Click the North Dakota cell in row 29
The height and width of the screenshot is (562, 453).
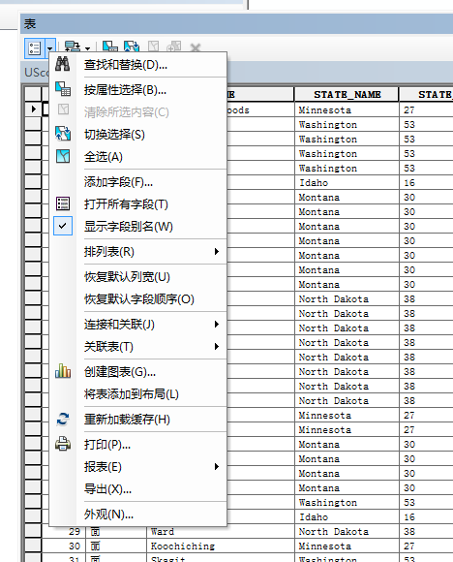(347, 532)
